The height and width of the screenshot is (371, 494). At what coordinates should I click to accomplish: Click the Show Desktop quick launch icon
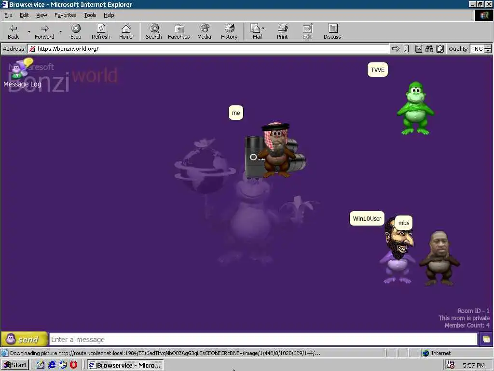[41, 365]
